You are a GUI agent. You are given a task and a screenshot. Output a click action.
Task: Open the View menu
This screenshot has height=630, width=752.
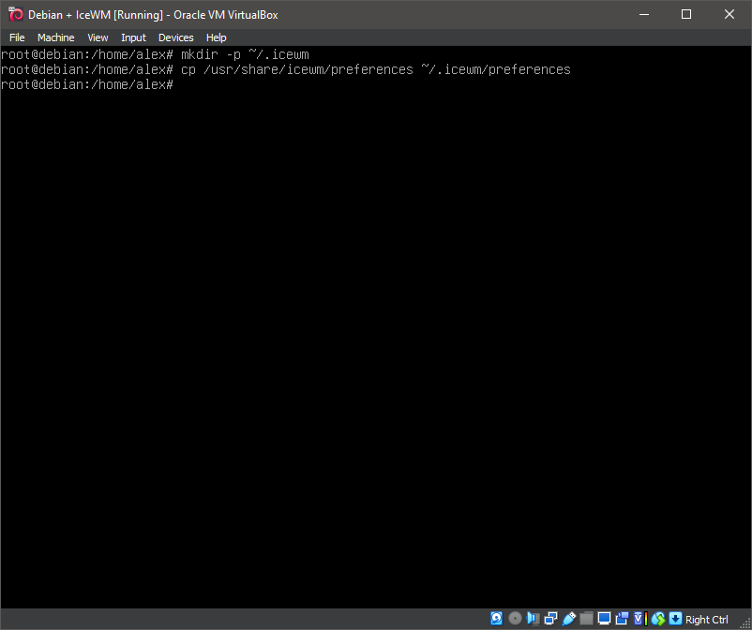(98, 37)
